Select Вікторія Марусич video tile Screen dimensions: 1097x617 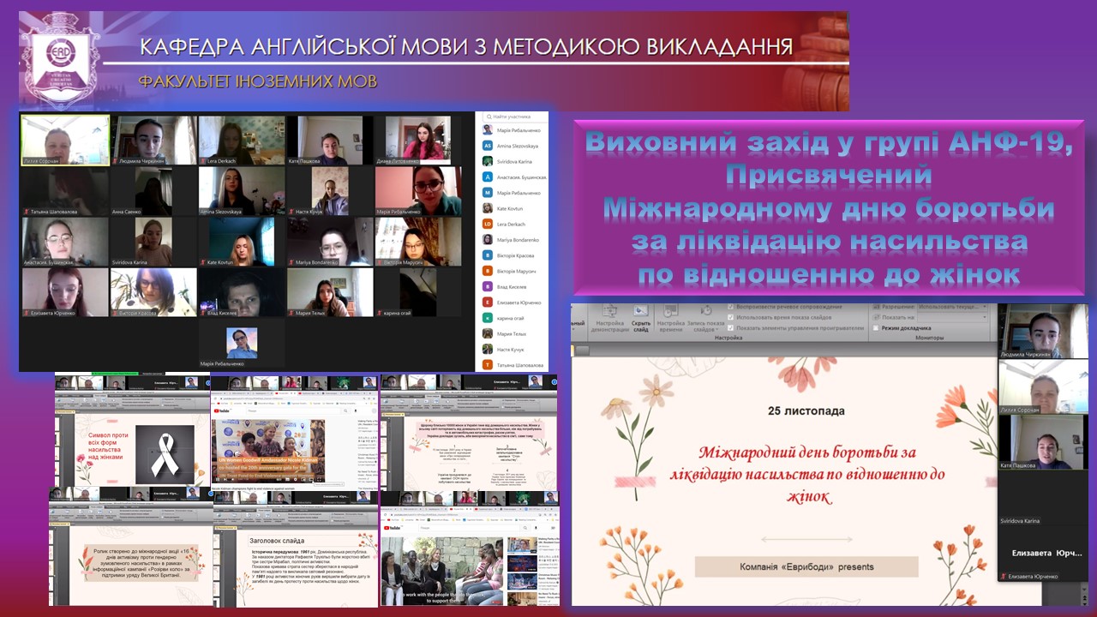[418, 242]
